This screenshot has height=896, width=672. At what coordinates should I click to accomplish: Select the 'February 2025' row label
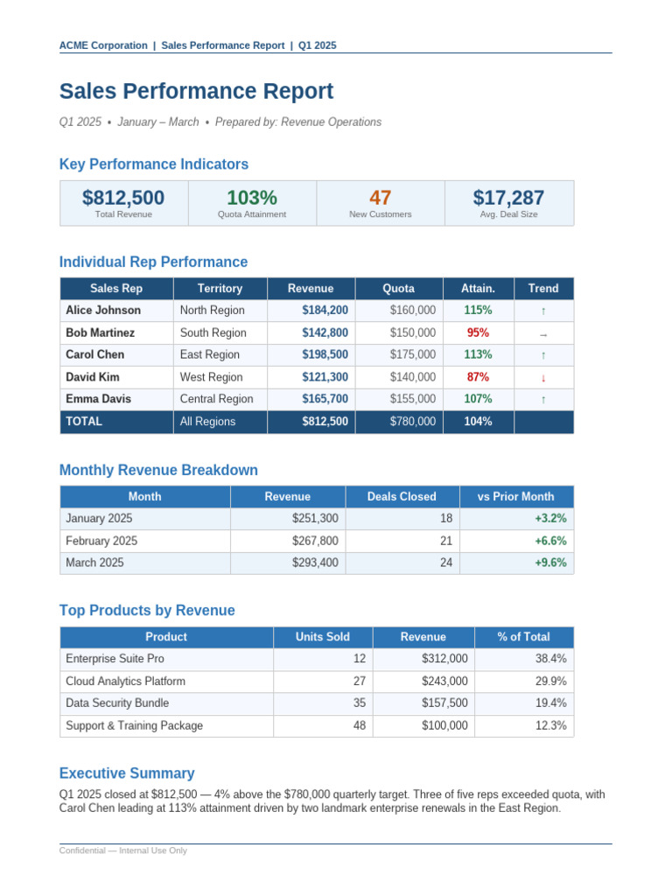pyautogui.click(x=101, y=541)
